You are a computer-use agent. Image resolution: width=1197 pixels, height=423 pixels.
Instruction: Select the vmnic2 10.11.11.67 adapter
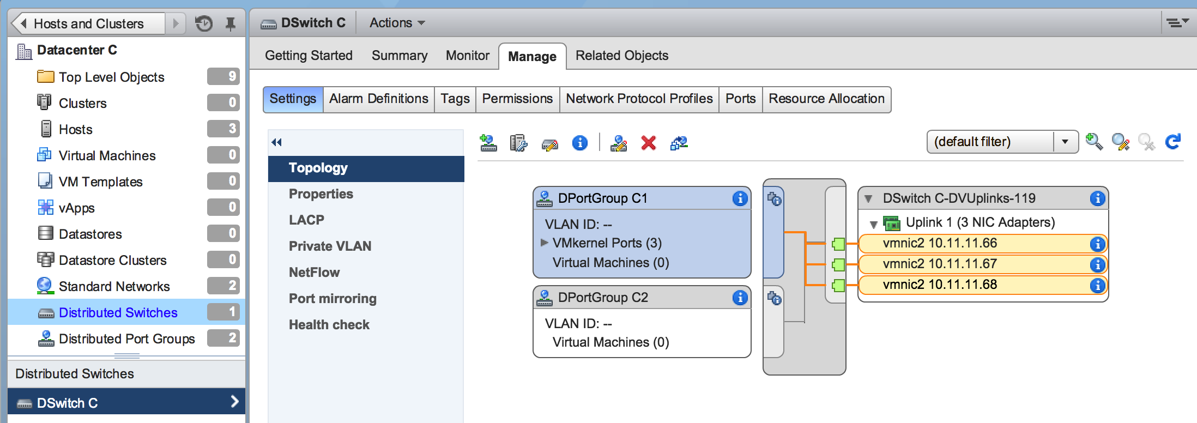pyautogui.click(x=940, y=264)
